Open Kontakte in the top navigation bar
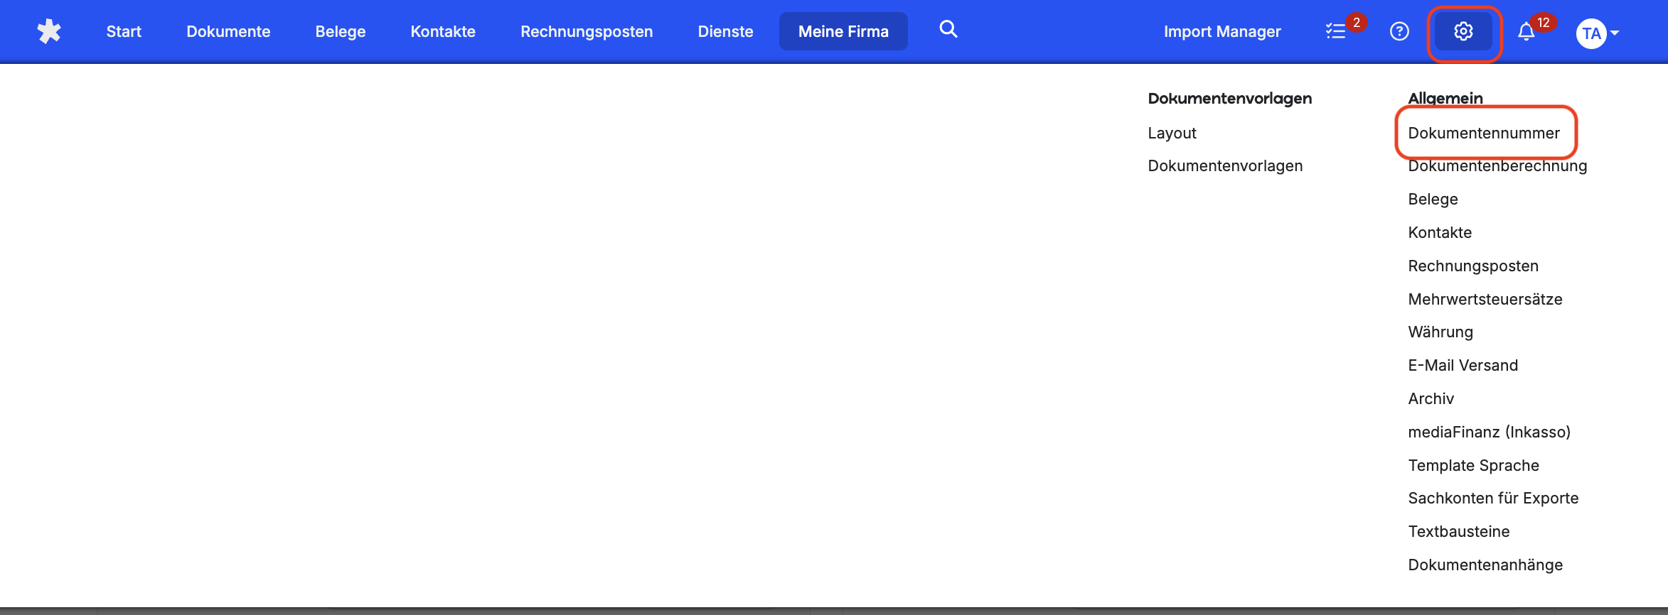Image resolution: width=1668 pixels, height=615 pixels. 443,31
